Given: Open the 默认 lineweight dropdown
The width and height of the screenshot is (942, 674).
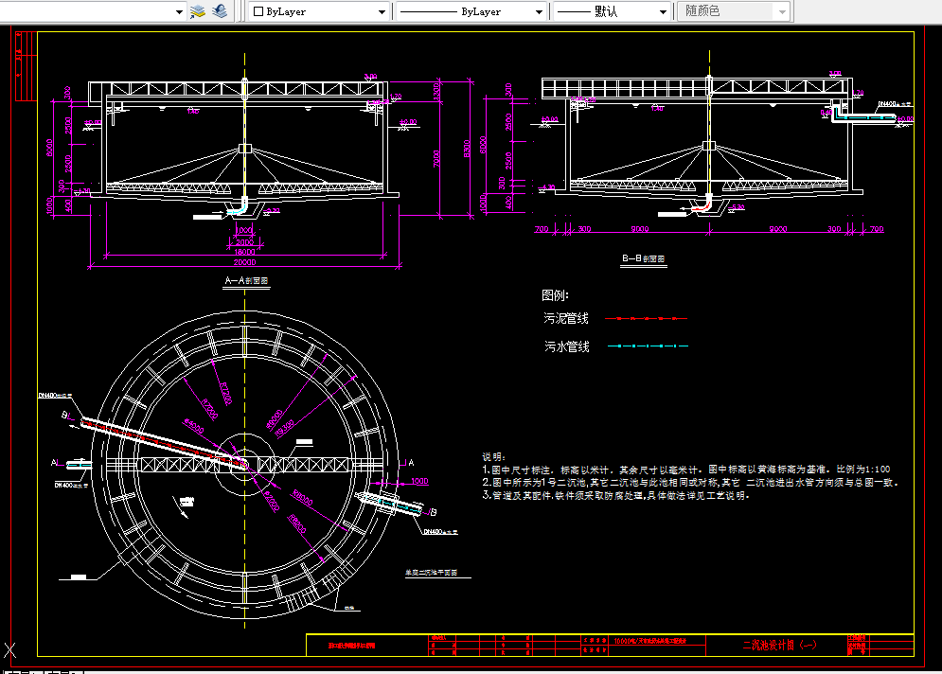Looking at the screenshot, I should [x=663, y=12].
